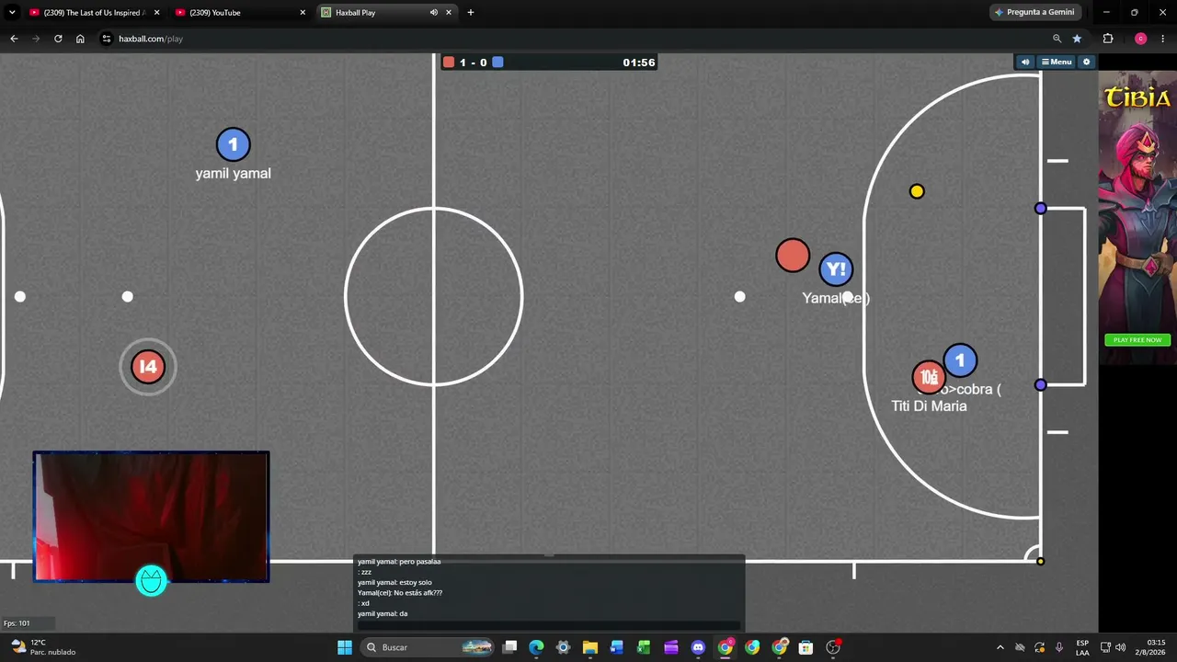The image size is (1177, 662).
Task: Switch to the (2309) YouTube tab
Action: (x=241, y=13)
